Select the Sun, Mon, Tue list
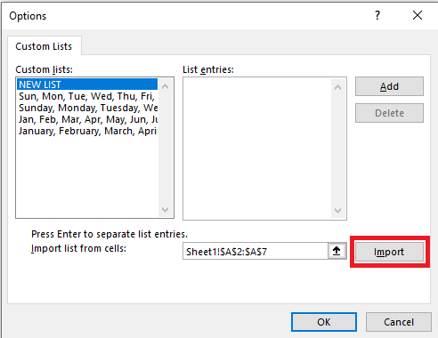 87,96
